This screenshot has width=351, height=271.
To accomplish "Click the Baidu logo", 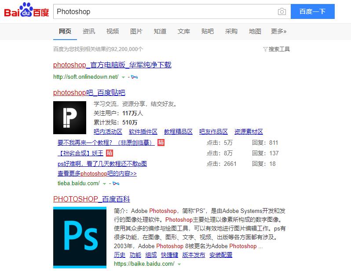I will pos(26,11).
